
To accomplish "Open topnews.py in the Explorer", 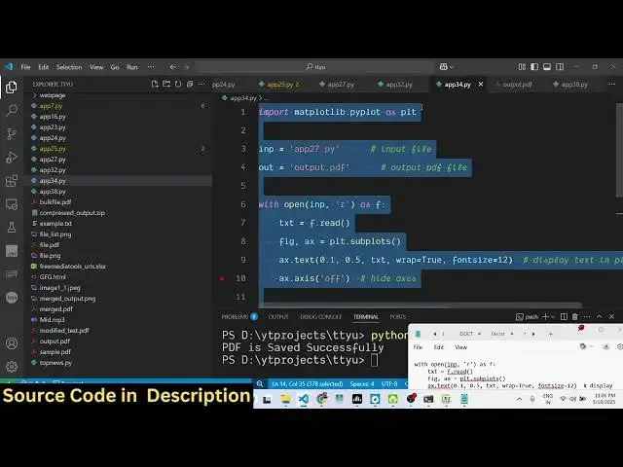I will coord(55,363).
